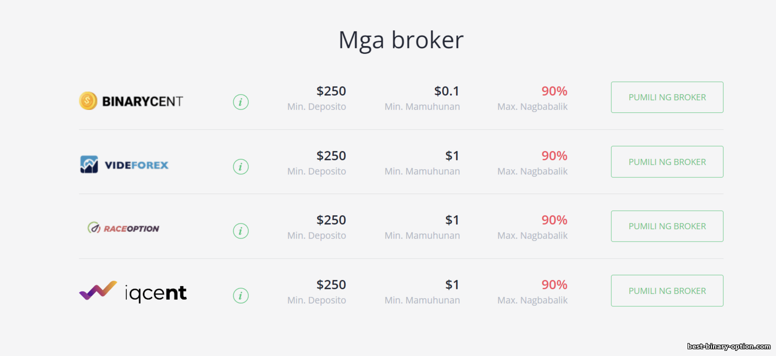The width and height of the screenshot is (776, 356).
Task: Choose BinaryCent via Pumili ng Broker button
Action: pyautogui.click(x=667, y=97)
